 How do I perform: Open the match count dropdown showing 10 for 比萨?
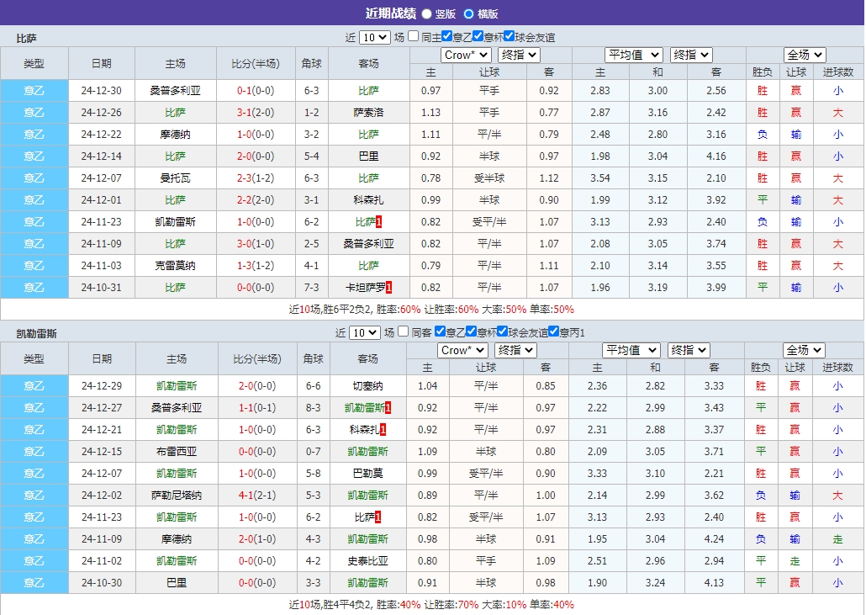click(376, 37)
